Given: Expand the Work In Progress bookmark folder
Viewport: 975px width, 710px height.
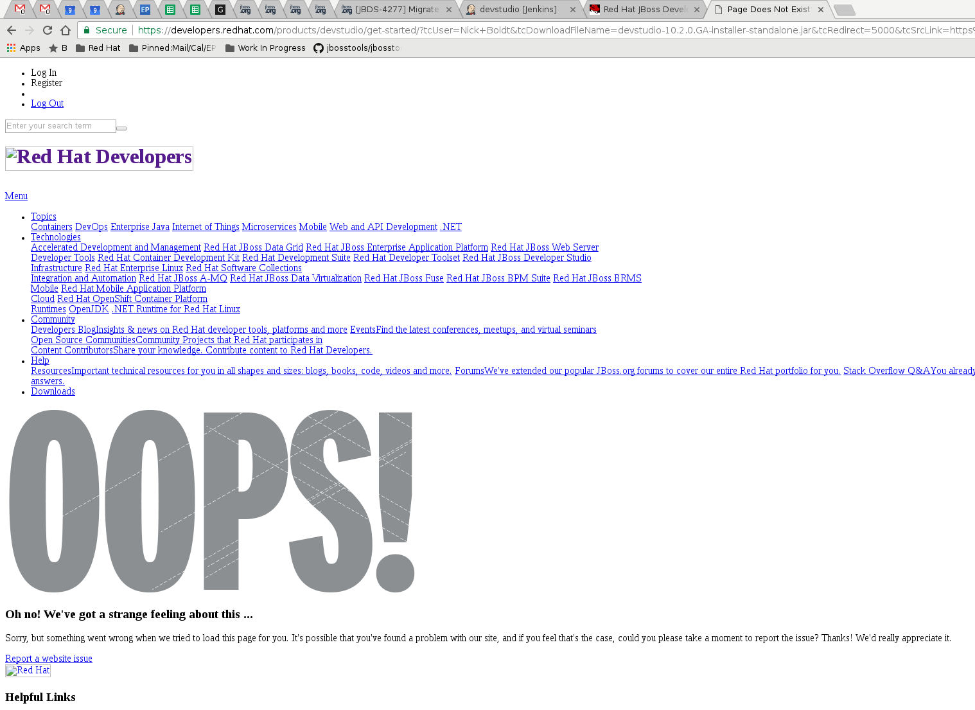Looking at the screenshot, I should [x=265, y=48].
